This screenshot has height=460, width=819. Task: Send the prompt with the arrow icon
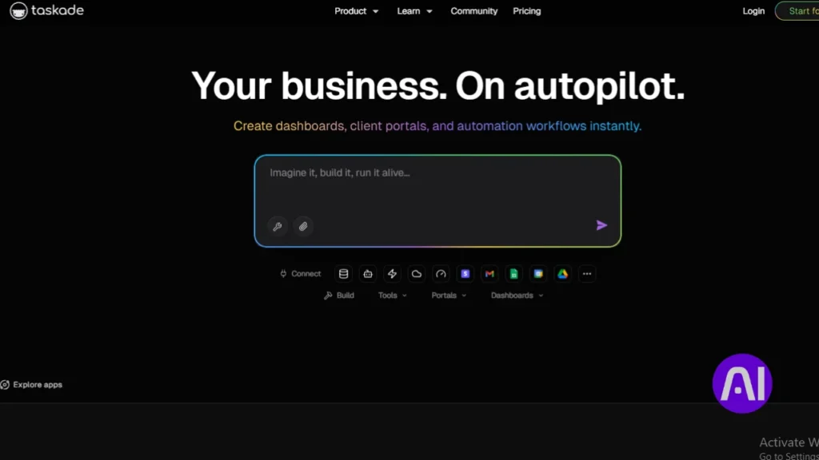point(601,225)
